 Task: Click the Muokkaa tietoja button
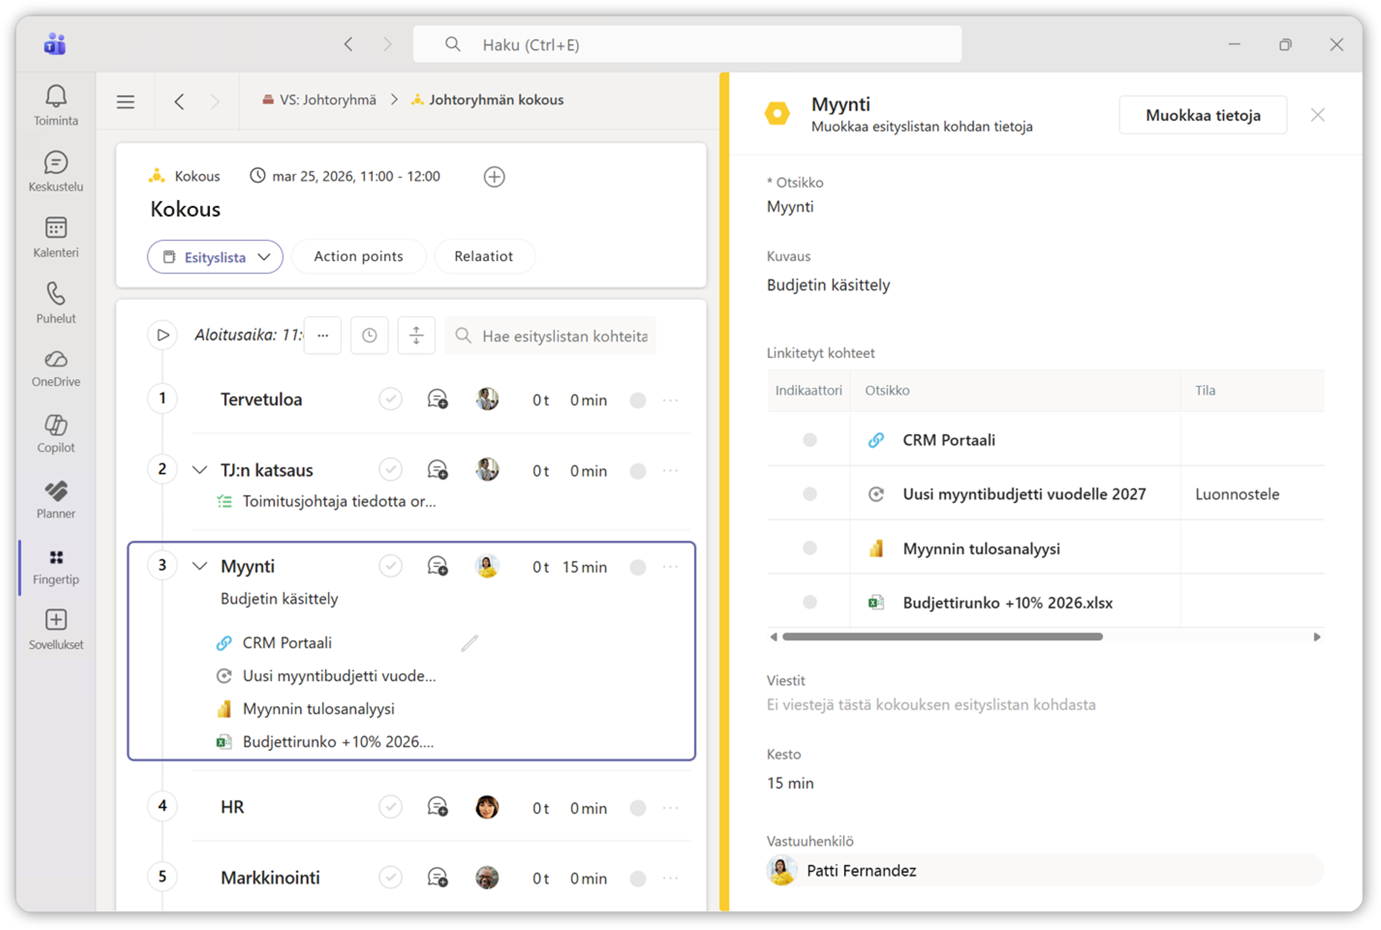tap(1202, 115)
